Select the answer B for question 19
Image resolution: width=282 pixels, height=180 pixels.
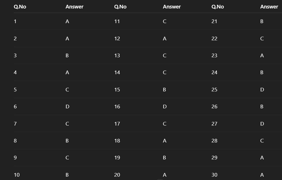pyautogui.click(x=165, y=158)
